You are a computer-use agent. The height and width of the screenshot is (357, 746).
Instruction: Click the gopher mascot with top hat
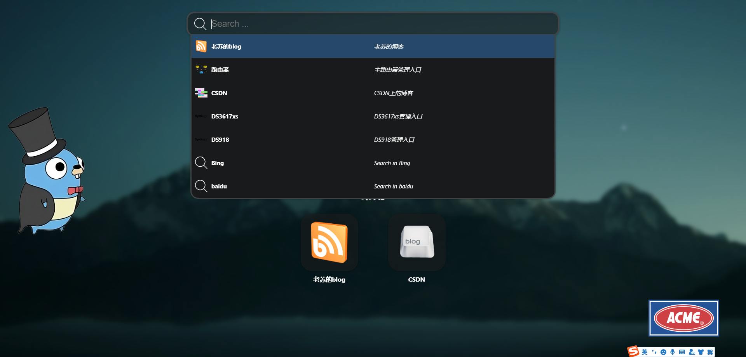pyautogui.click(x=47, y=171)
